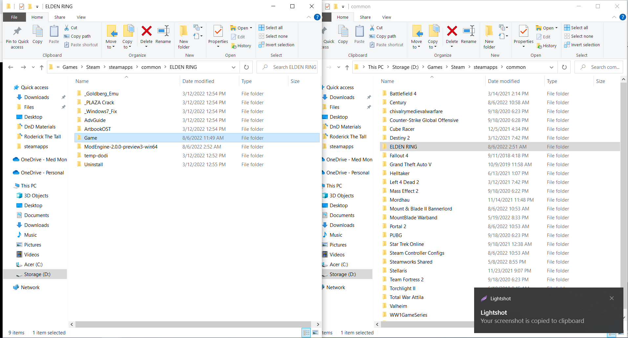Click Select all in ELDEN RING window

click(271, 28)
